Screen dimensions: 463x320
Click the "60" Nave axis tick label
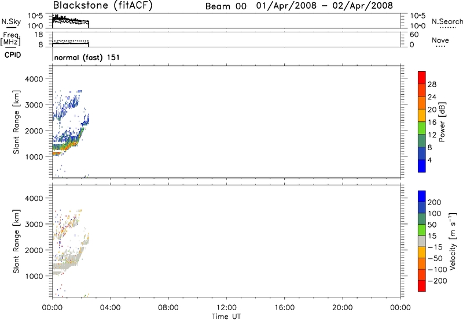(x=414, y=35)
